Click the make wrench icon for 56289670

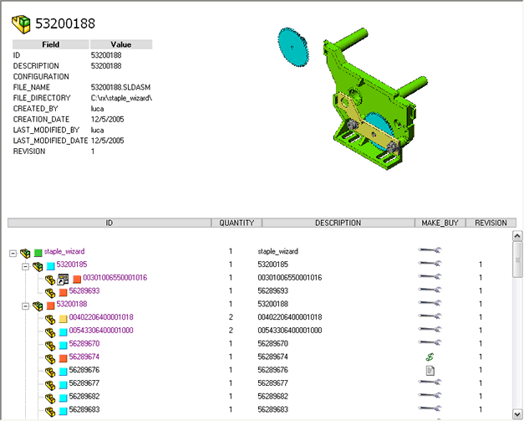430,342
